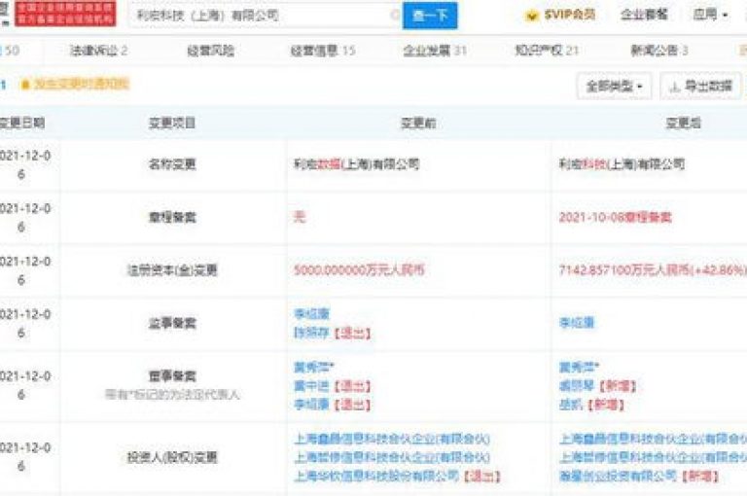Switch to the 经营风险 tab
The image size is (747, 496).
click(x=210, y=51)
